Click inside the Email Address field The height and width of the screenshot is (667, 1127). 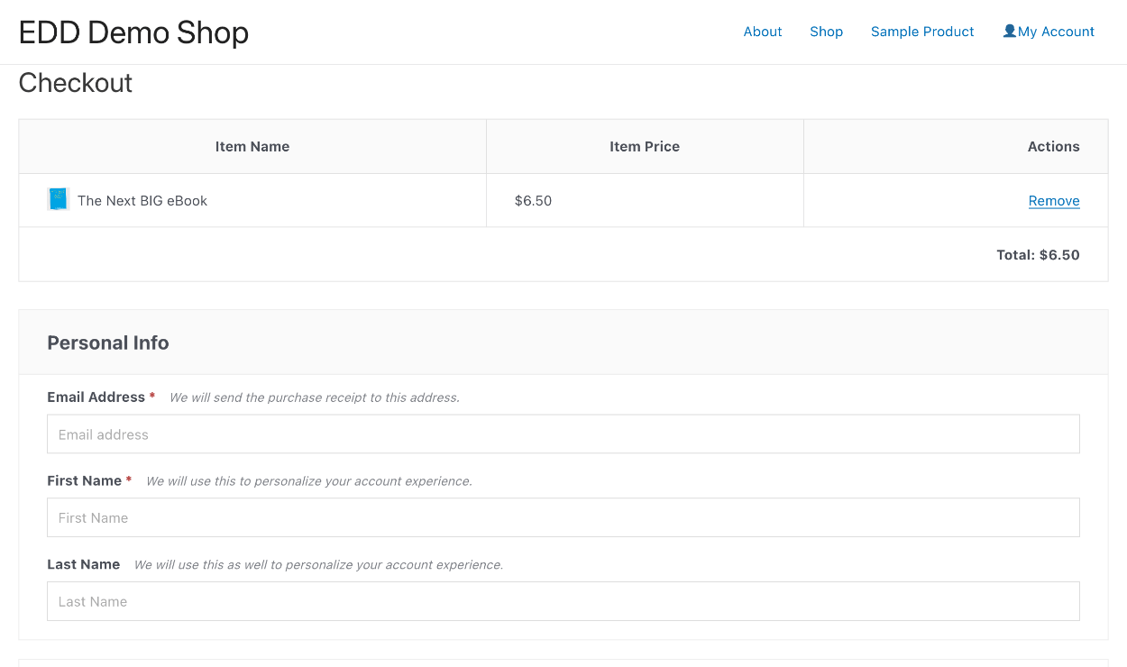(563, 434)
